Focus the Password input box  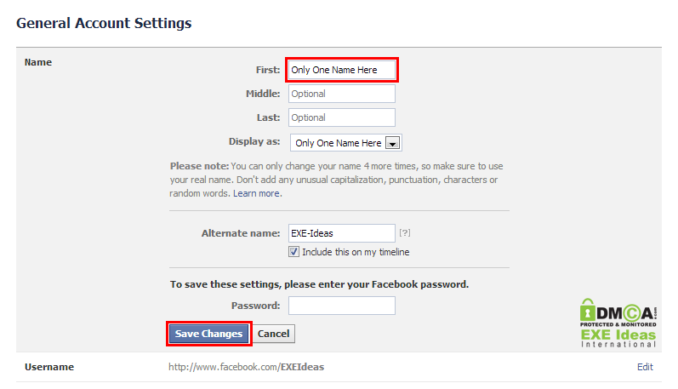coord(342,306)
